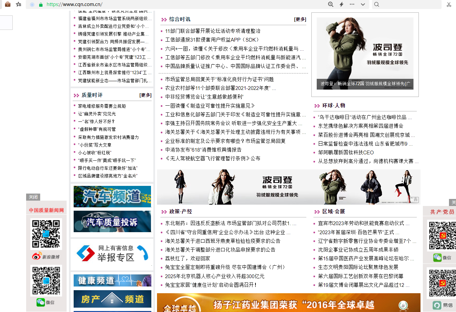This screenshot has width=456, height=312.
Task: Click the 区域·会展 section heading
Action: (x=333, y=211)
